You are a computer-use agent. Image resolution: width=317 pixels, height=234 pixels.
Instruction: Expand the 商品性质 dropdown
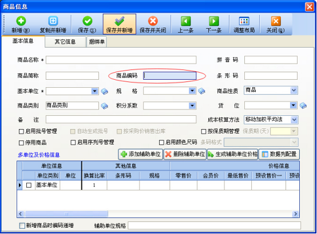click(294, 90)
